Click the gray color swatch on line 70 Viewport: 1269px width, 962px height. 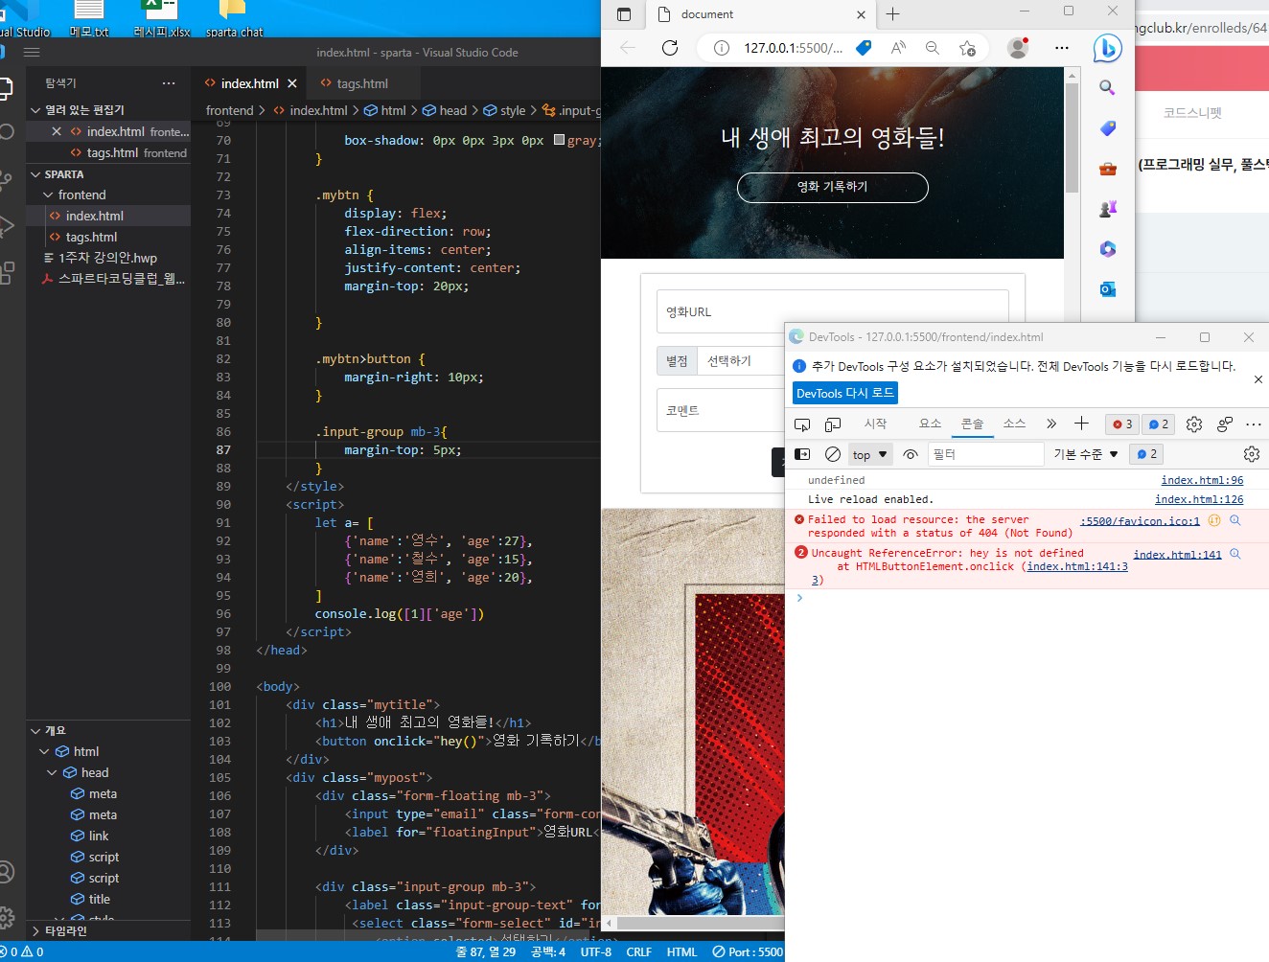tap(560, 140)
